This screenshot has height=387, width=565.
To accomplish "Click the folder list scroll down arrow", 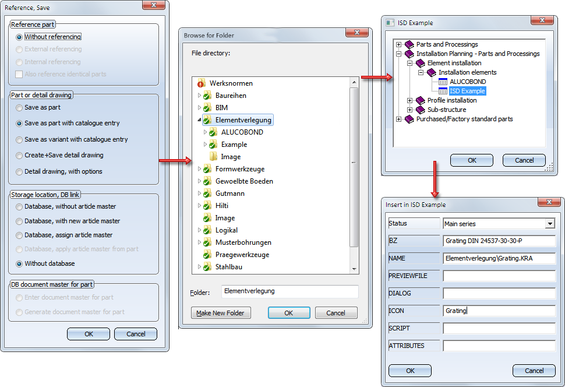I will pyautogui.click(x=354, y=269).
